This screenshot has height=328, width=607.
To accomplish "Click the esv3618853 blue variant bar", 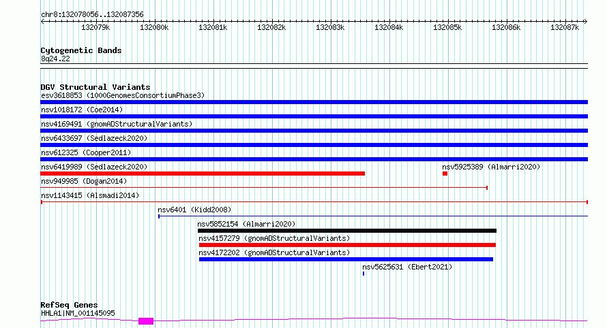I will (x=314, y=102).
